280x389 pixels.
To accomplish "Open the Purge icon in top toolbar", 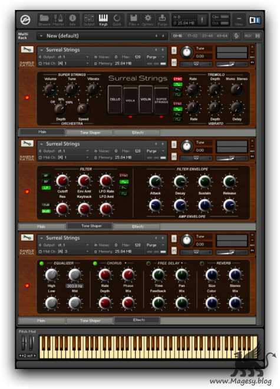I will (162, 20).
